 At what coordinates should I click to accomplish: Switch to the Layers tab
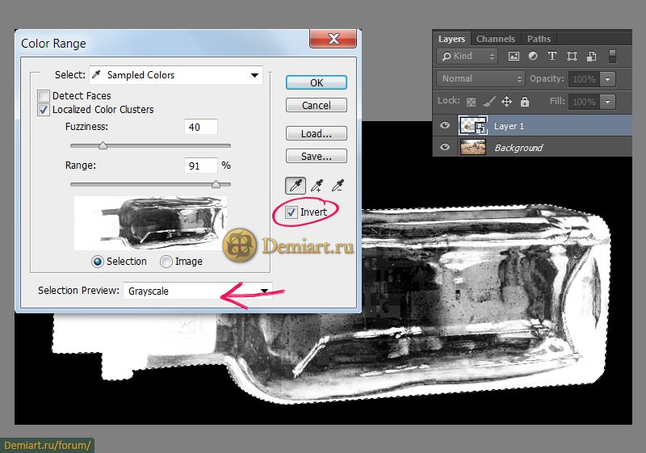click(451, 39)
